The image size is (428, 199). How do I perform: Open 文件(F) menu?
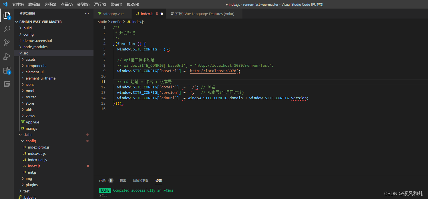[x=18, y=5]
